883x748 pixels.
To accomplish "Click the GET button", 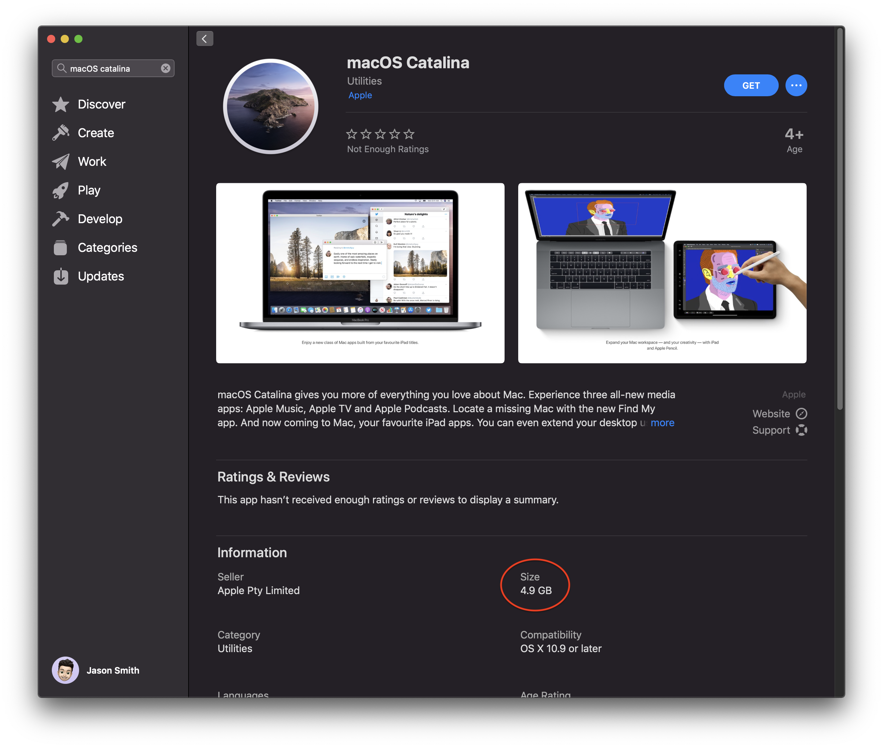I will pyautogui.click(x=751, y=86).
